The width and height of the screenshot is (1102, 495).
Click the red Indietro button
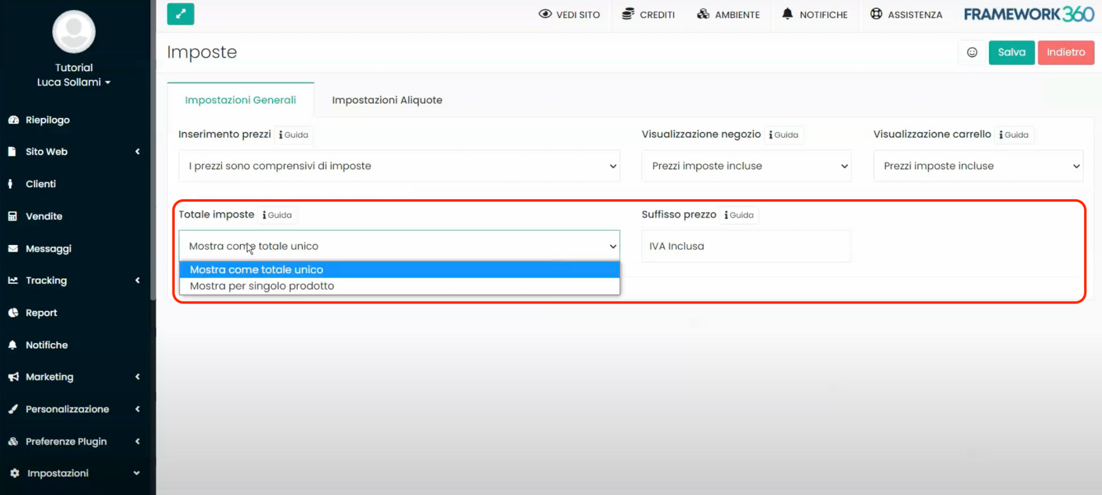(1065, 52)
